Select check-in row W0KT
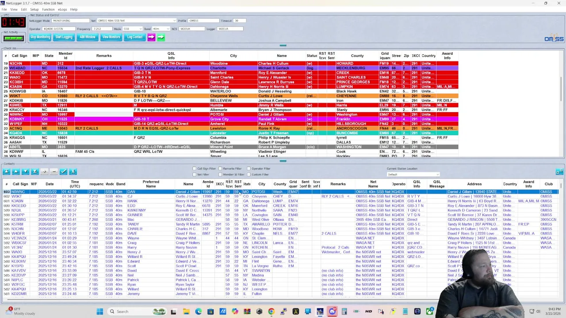This screenshot has width=566, height=318. [230, 96]
